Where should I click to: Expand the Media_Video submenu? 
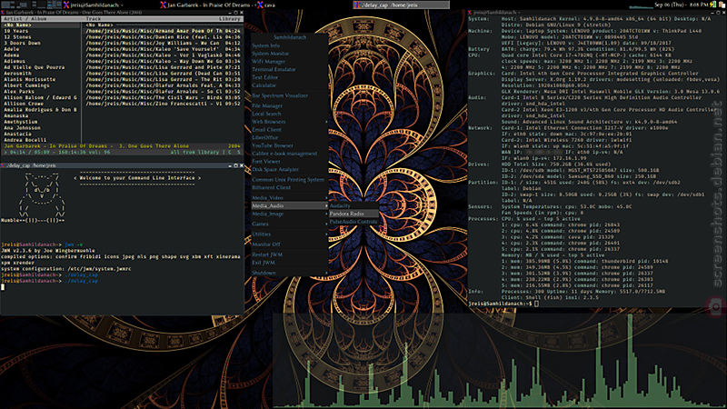(289, 197)
